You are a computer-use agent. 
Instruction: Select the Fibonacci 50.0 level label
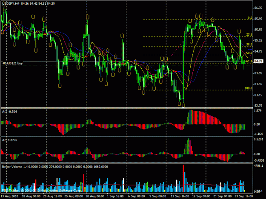coord(249,53)
